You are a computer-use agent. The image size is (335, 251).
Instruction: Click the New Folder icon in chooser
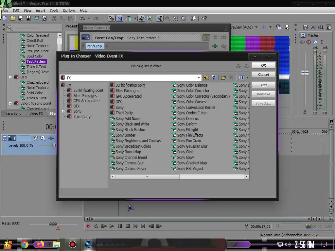(x=223, y=77)
